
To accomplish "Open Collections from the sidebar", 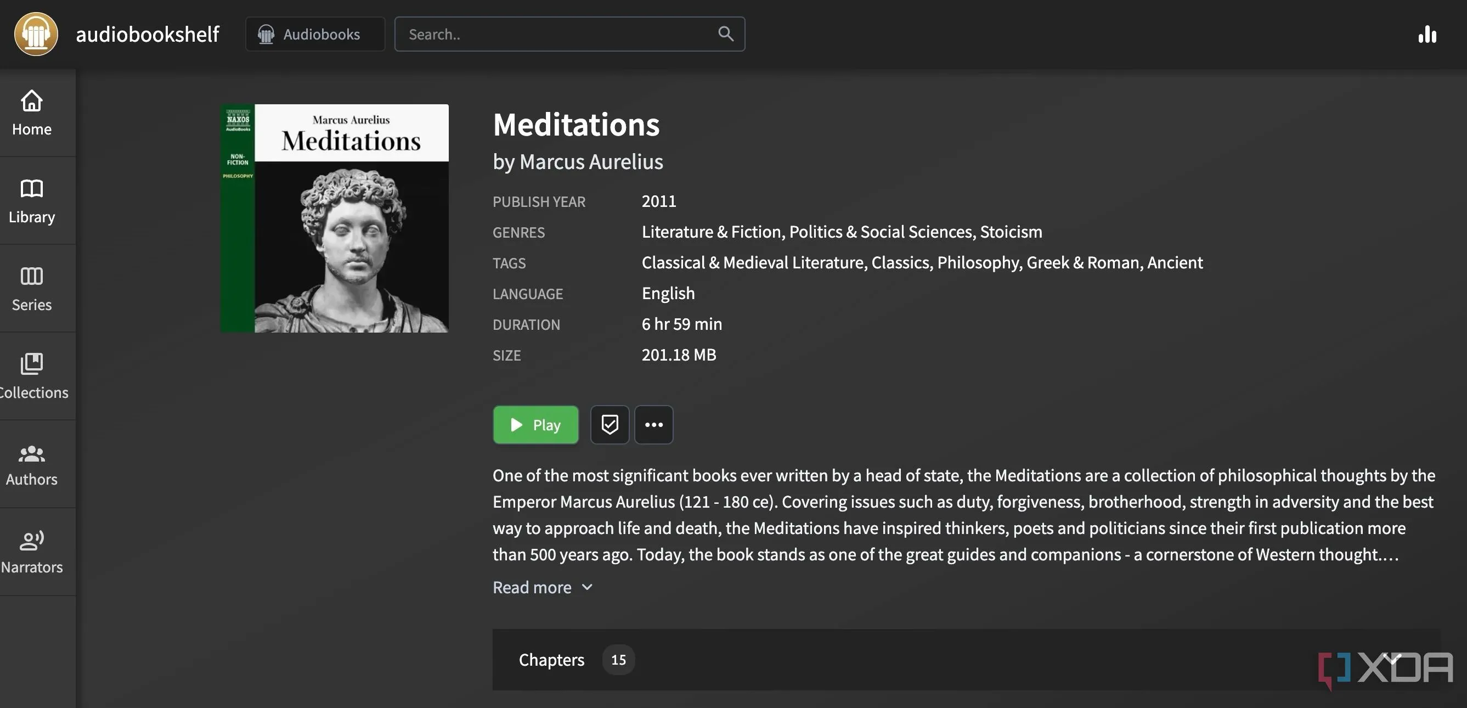I will [32, 376].
